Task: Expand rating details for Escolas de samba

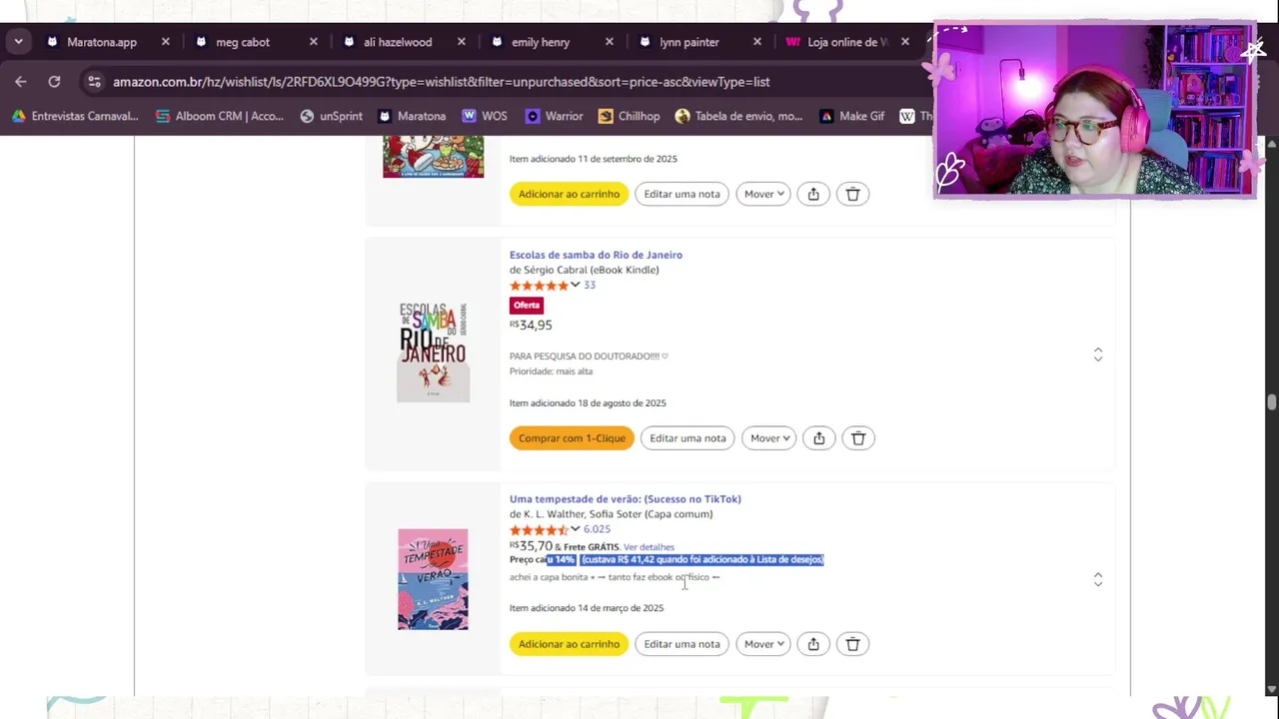Action: (x=575, y=285)
